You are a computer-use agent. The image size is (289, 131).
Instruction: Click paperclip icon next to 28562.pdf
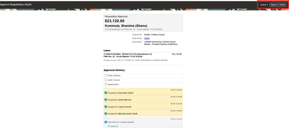pyautogui.click(x=108, y=126)
